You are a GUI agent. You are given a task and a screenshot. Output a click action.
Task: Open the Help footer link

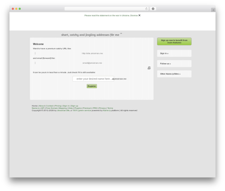71,108
